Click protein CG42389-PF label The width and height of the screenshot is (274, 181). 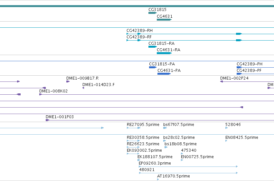click(x=249, y=71)
